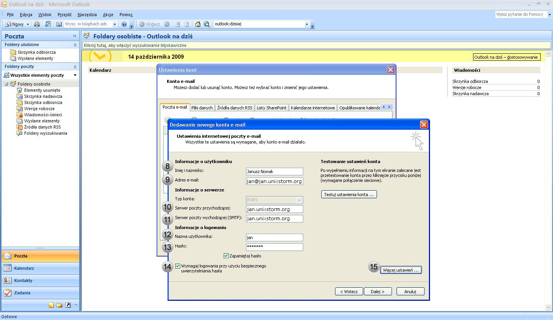This screenshot has width=553, height=320.
Task: Select the Skrzynka nadawcza folder in tree
Action: (x=43, y=96)
